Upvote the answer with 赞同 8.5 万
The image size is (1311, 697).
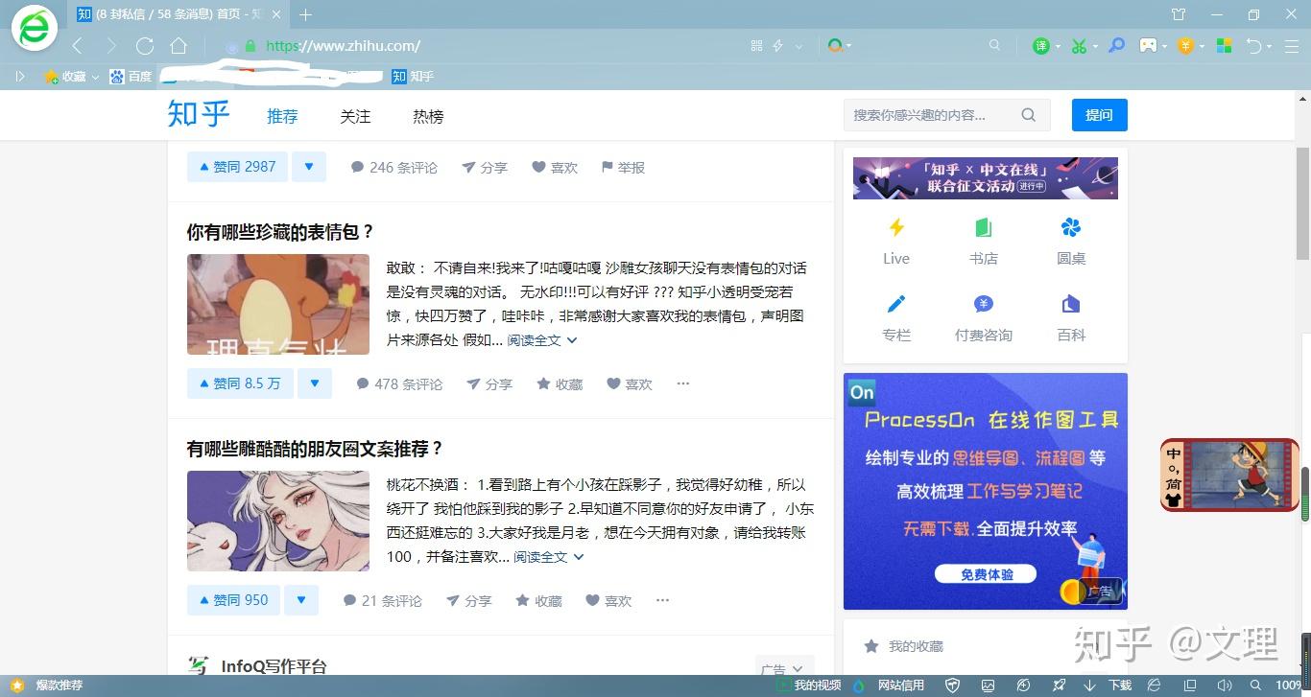[x=239, y=383]
